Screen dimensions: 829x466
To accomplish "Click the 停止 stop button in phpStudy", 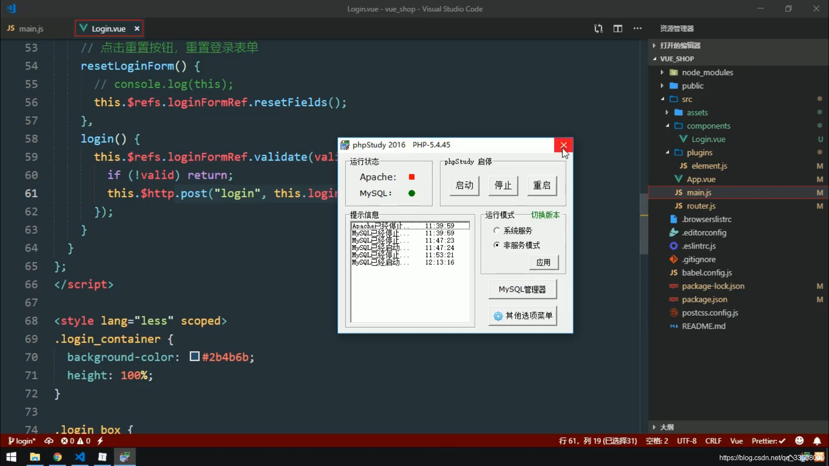I will coord(503,186).
